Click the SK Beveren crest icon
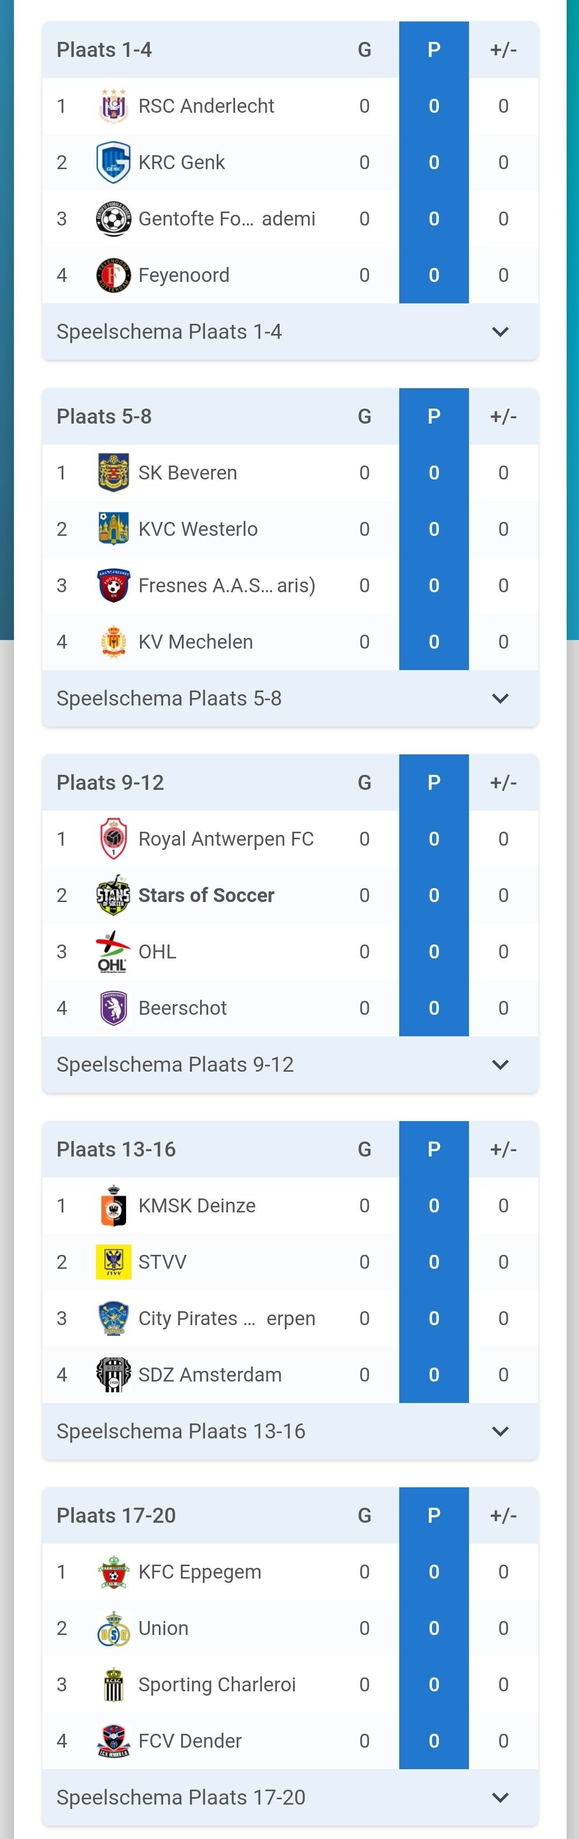 (x=113, y=474)
